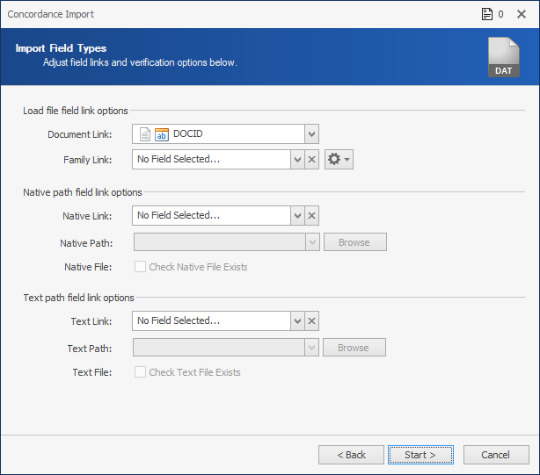The image size is (540, 475).
Task: Expand the Family Link dropdown arrow
Action: 297,160
